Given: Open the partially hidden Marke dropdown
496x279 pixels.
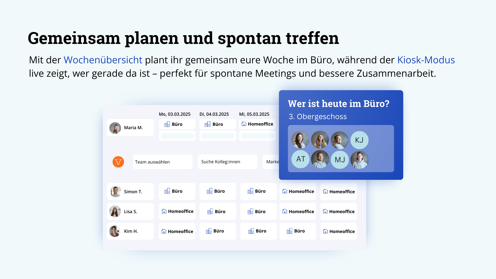Looking at the screenshot, I should 271,162.
